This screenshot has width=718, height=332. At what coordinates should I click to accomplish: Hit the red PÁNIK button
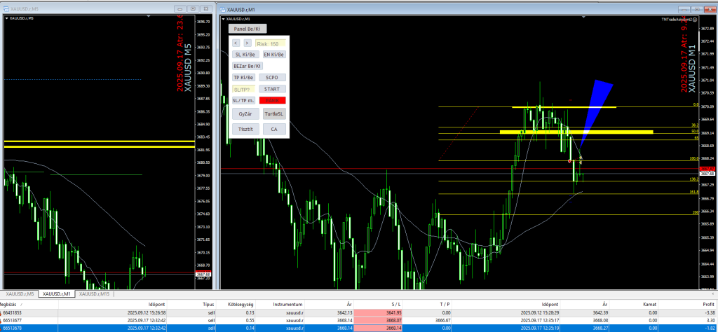point(273,101)
